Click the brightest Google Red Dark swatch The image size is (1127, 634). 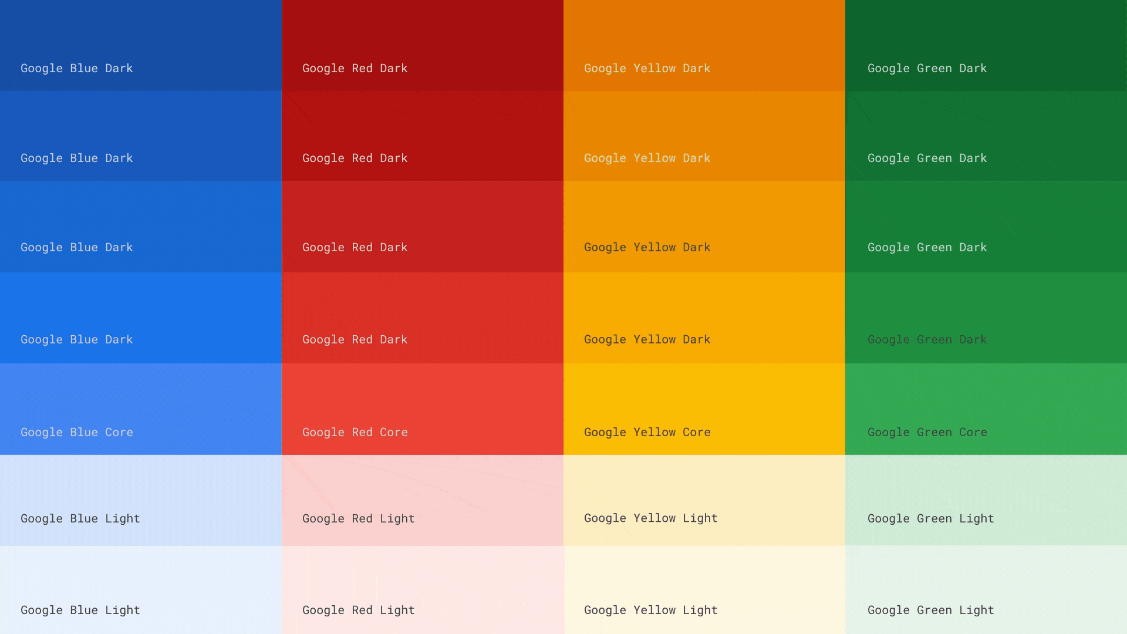pyautogui.click(x=423, y=318)
